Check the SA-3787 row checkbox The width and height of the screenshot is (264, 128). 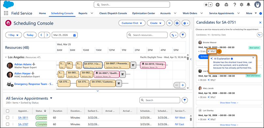point(8,124)
